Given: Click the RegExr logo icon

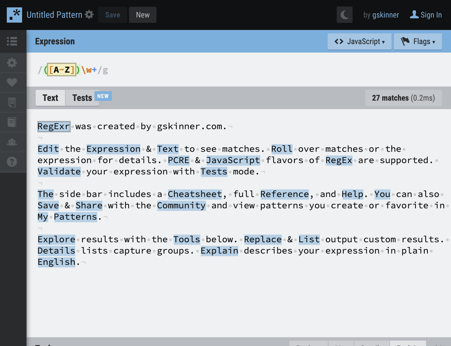Looking at the screenshot, I should point(14,15).
